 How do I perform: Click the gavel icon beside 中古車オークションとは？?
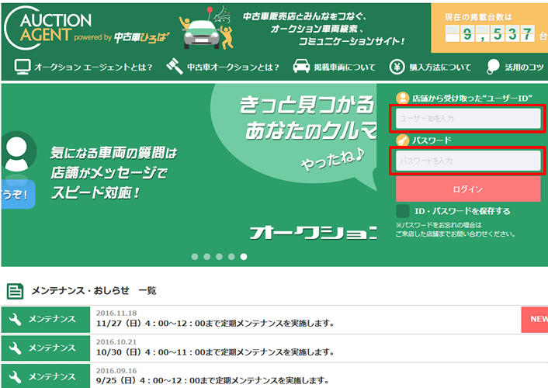(x=175, y=67)
